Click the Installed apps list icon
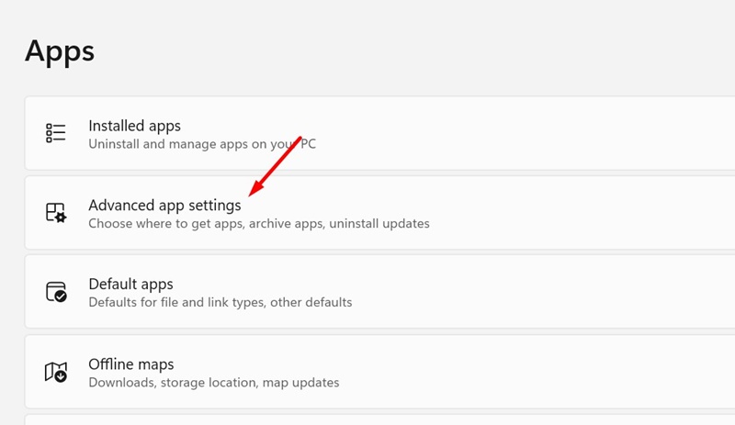This screenshot has width=735, height=425. coord(56,133)
